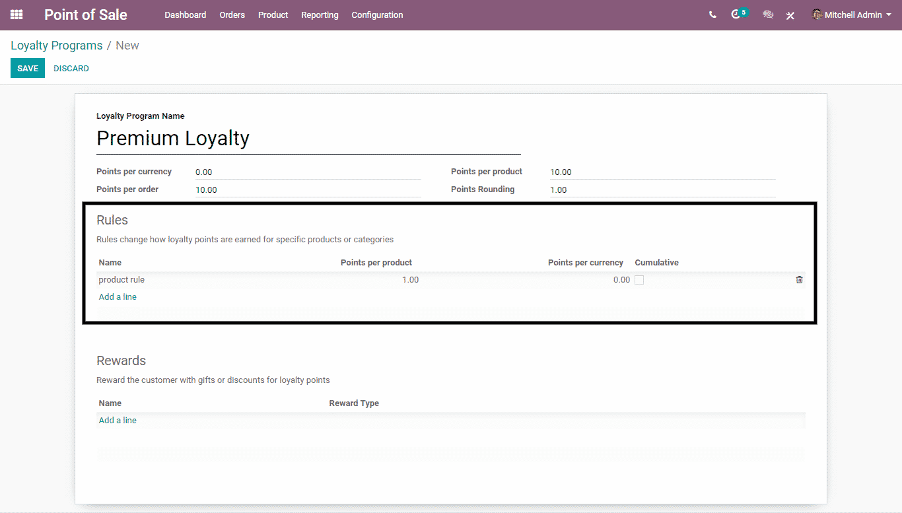The image size is (902, 513).
Task: Delete the product rule with trash icon
Action: [799, 280]
